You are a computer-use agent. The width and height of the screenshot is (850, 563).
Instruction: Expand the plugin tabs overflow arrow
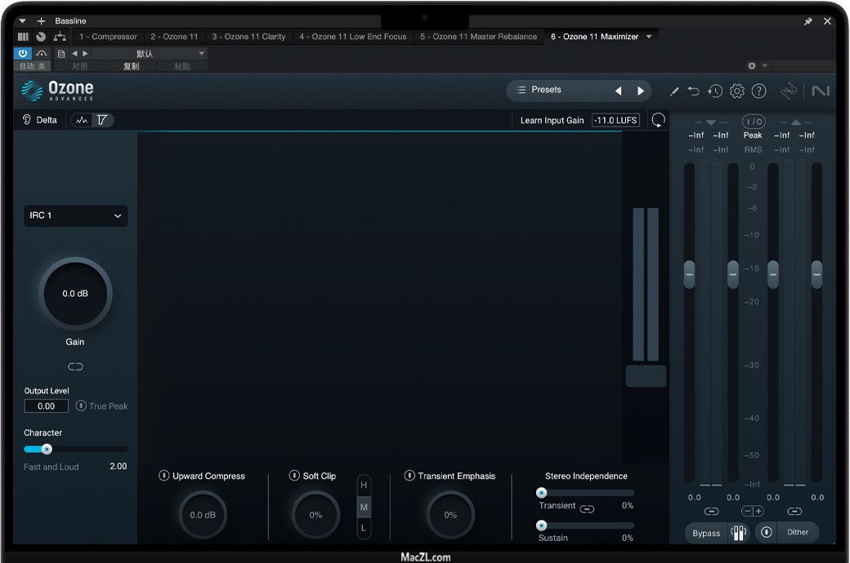pyautogui.click(x=649, y=37)
